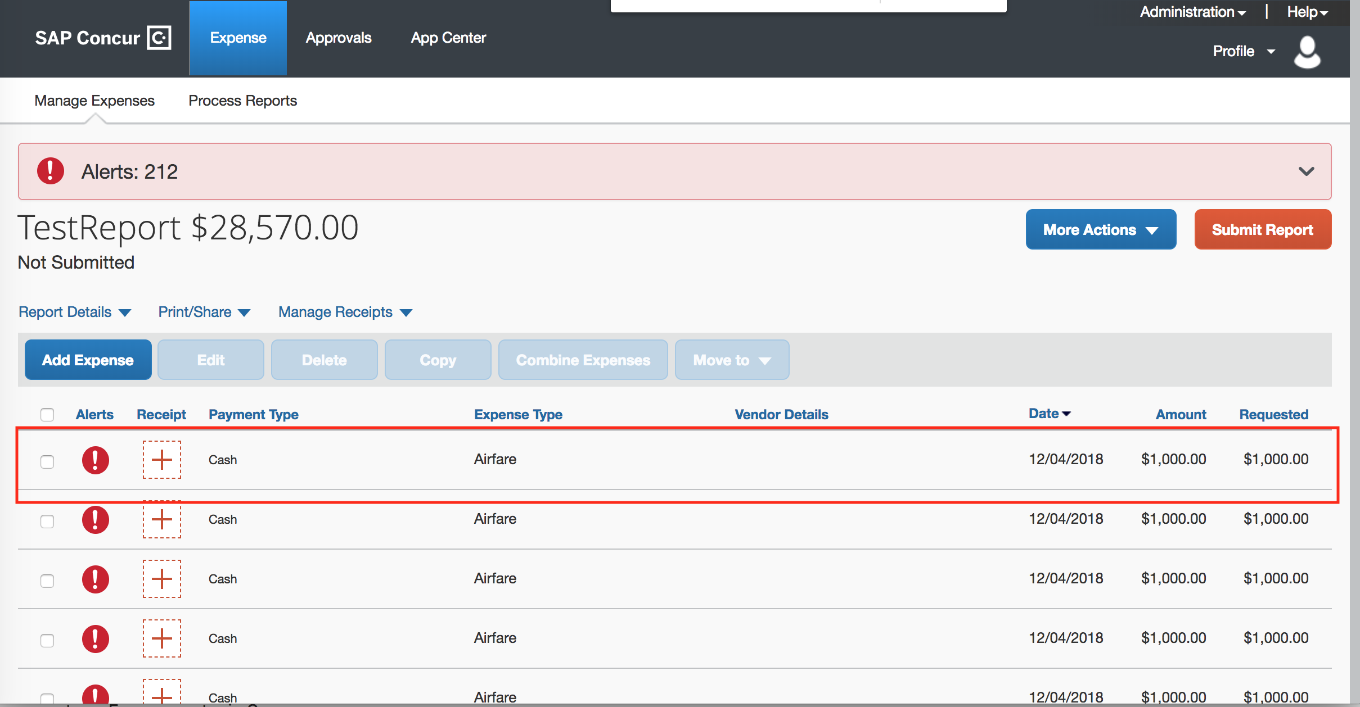Image resolution: width=1360 pixels, height=707 pixels.
Task: Check the fourth Airfare expense row checkbox
Action: coord(47,641)
